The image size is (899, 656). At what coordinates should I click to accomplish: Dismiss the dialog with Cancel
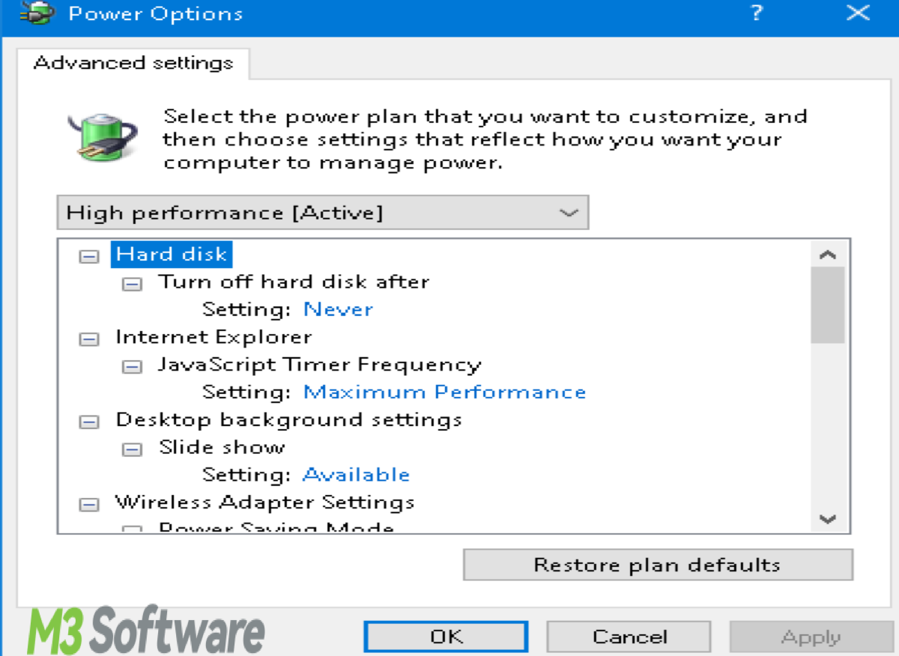click(629, 636)
